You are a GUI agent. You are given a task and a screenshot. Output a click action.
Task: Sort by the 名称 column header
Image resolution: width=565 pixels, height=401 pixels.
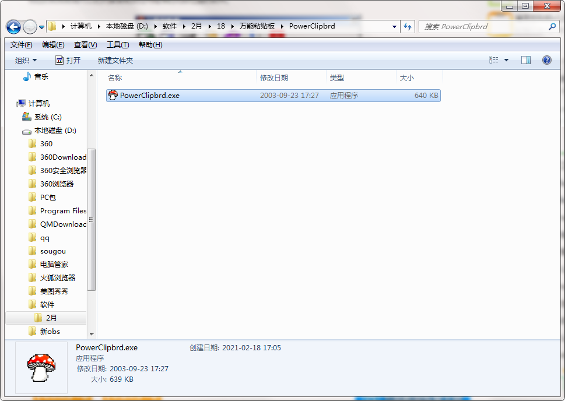pyautogui.click(x=180, y=78)
